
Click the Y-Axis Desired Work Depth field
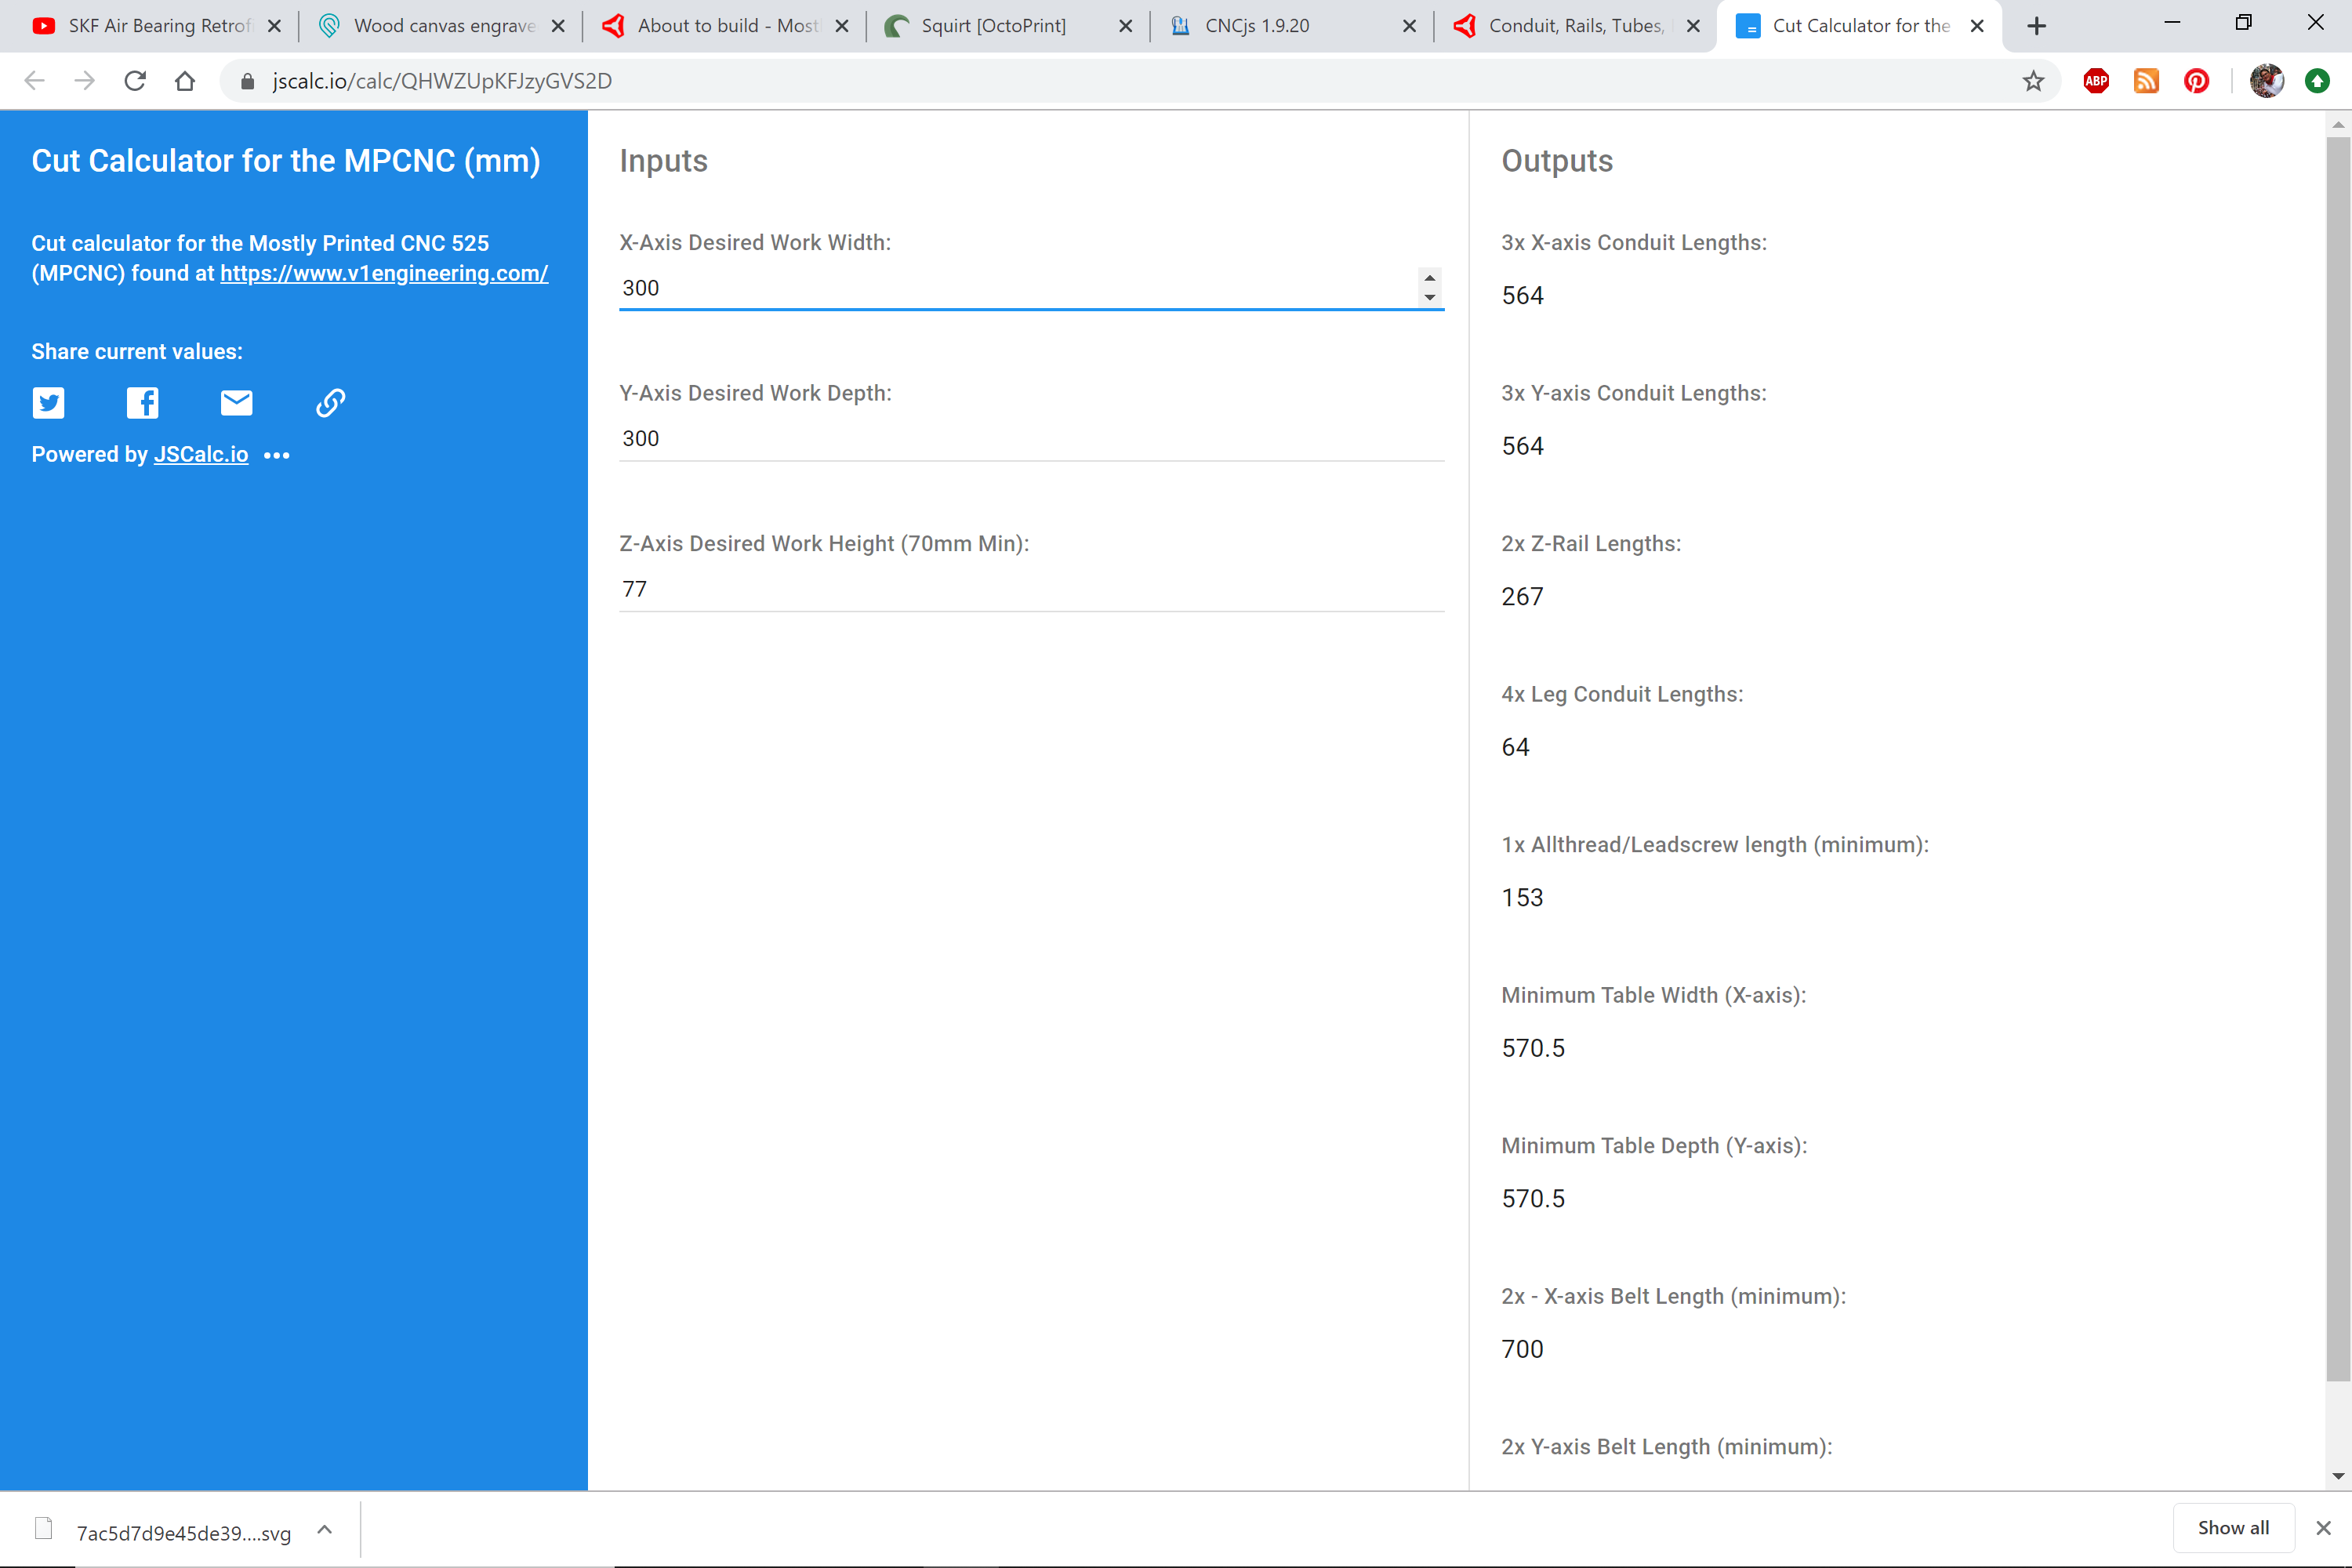tap(1031, 439)
